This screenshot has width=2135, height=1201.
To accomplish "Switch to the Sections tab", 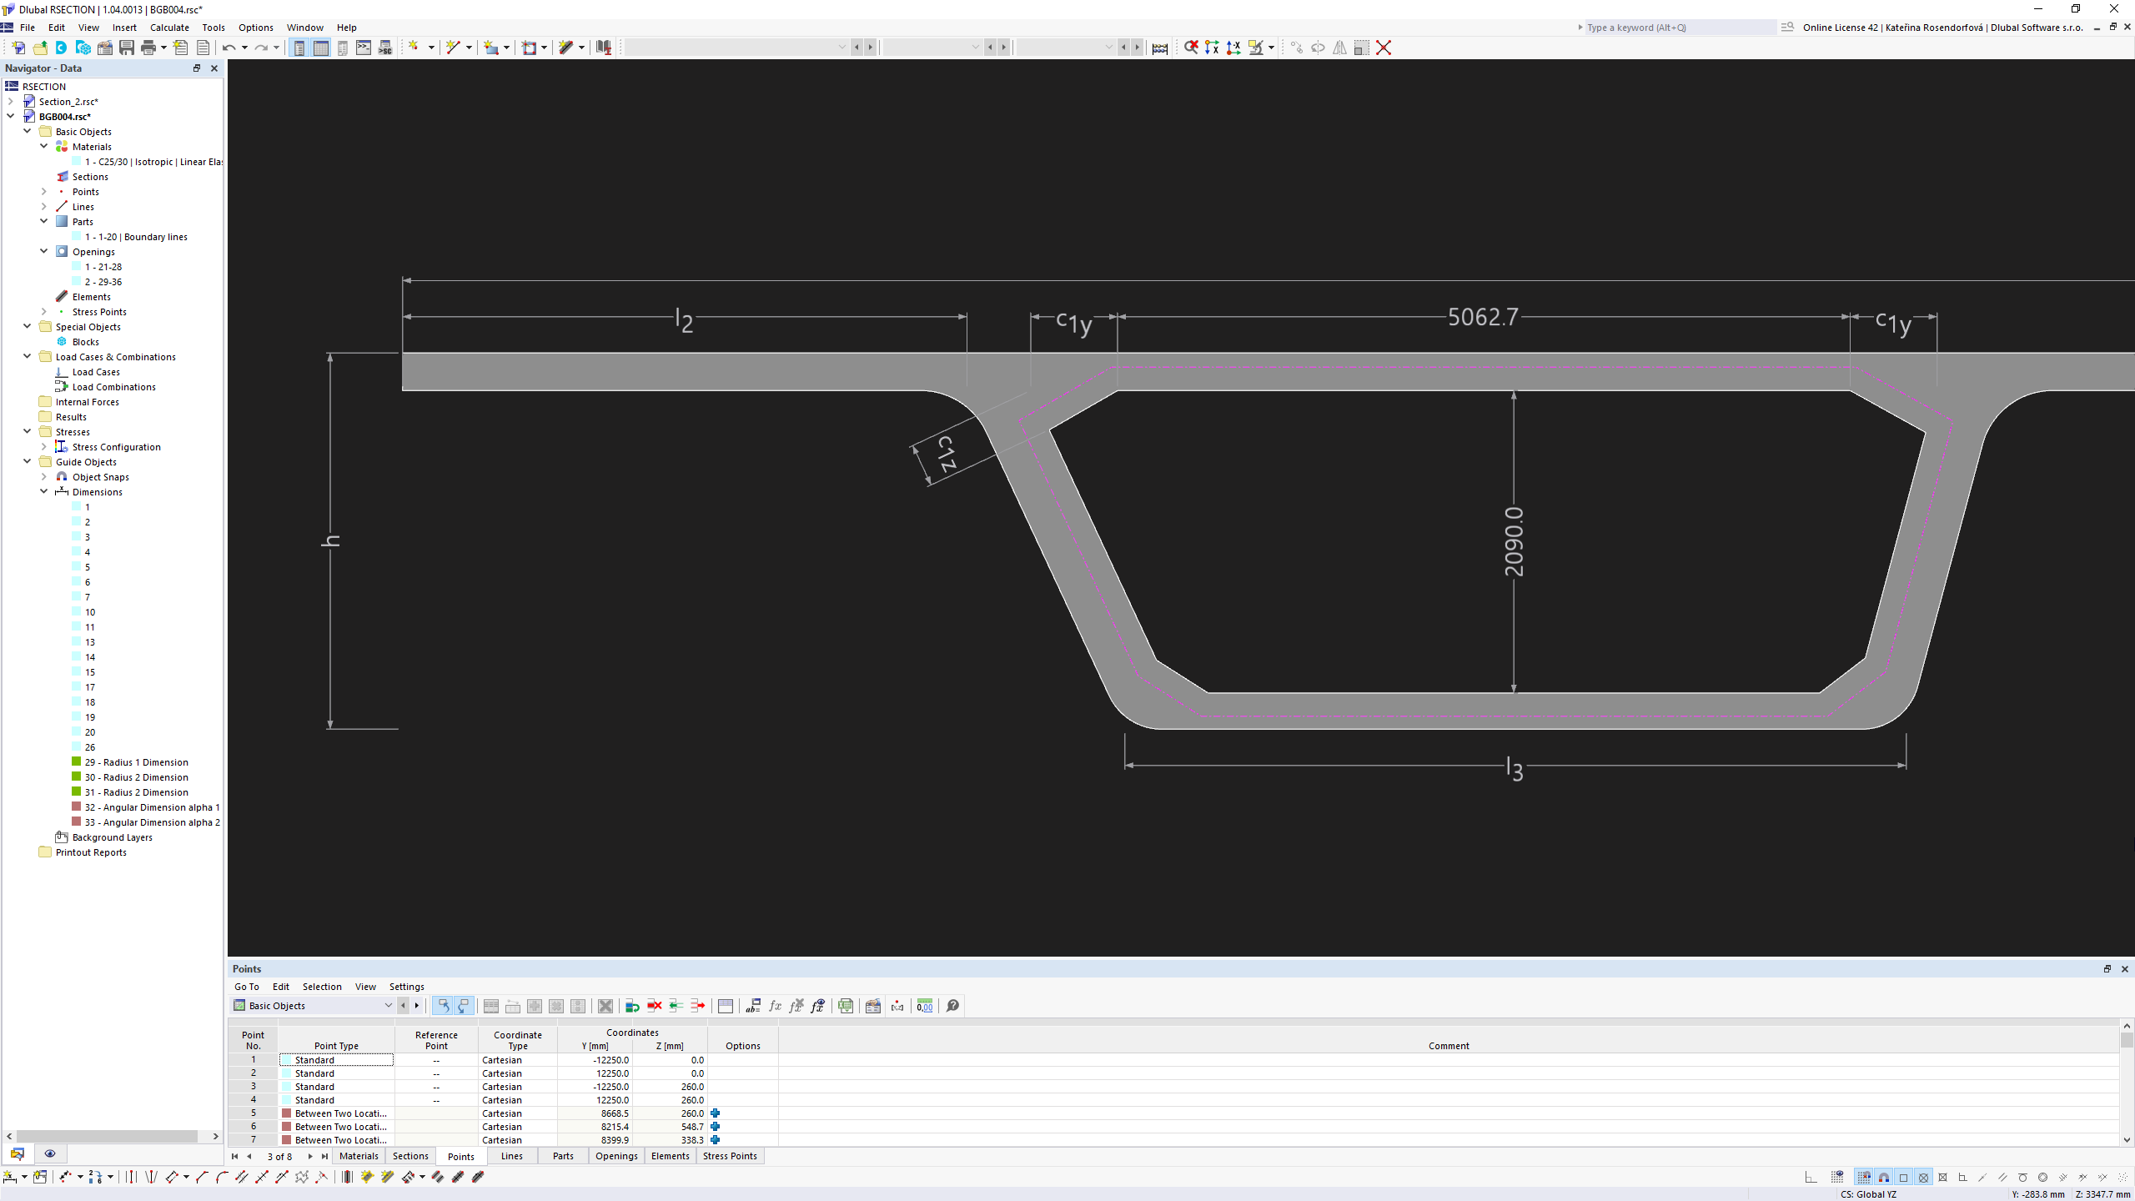I will tap(410, 1157).
